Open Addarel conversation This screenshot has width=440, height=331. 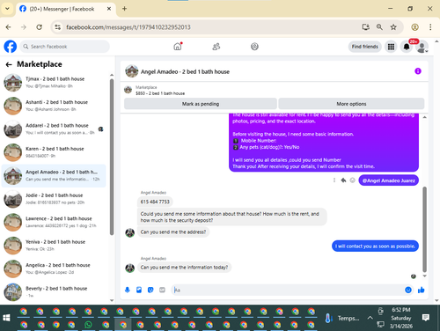54,129
